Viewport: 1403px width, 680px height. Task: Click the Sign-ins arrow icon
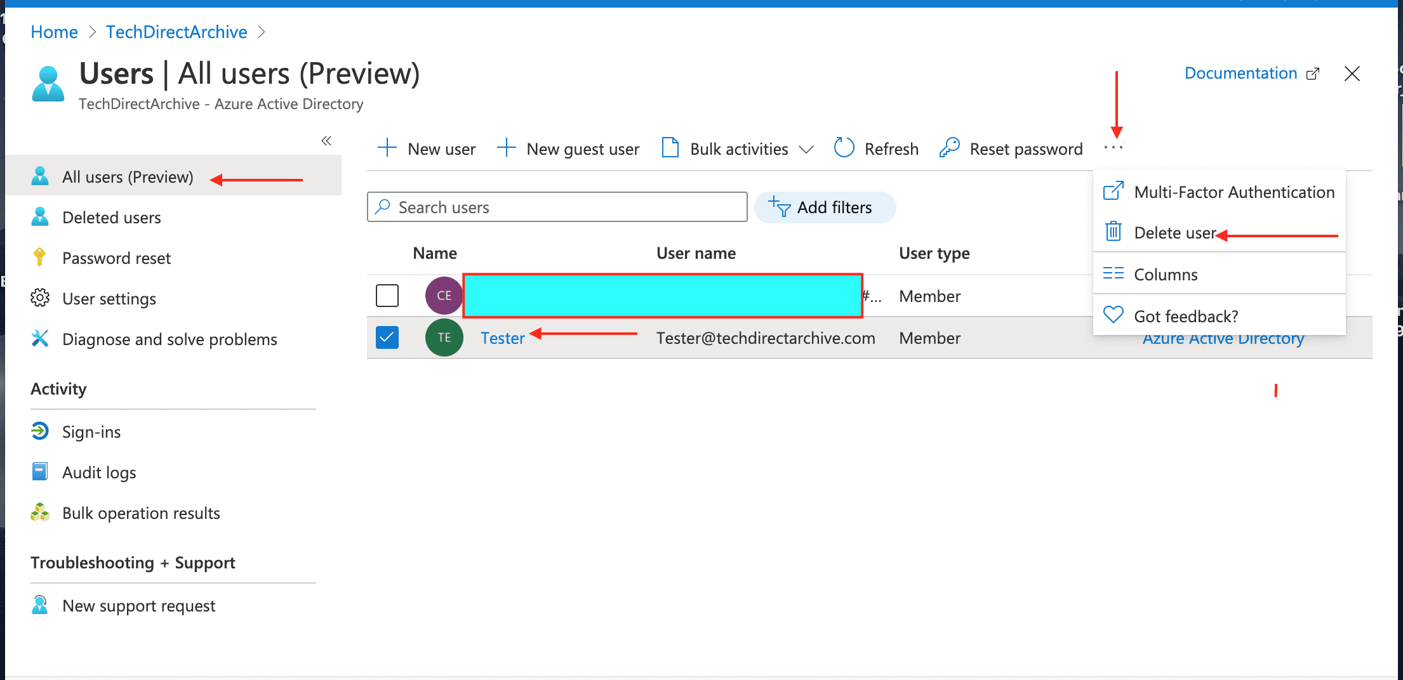[40, 431]
